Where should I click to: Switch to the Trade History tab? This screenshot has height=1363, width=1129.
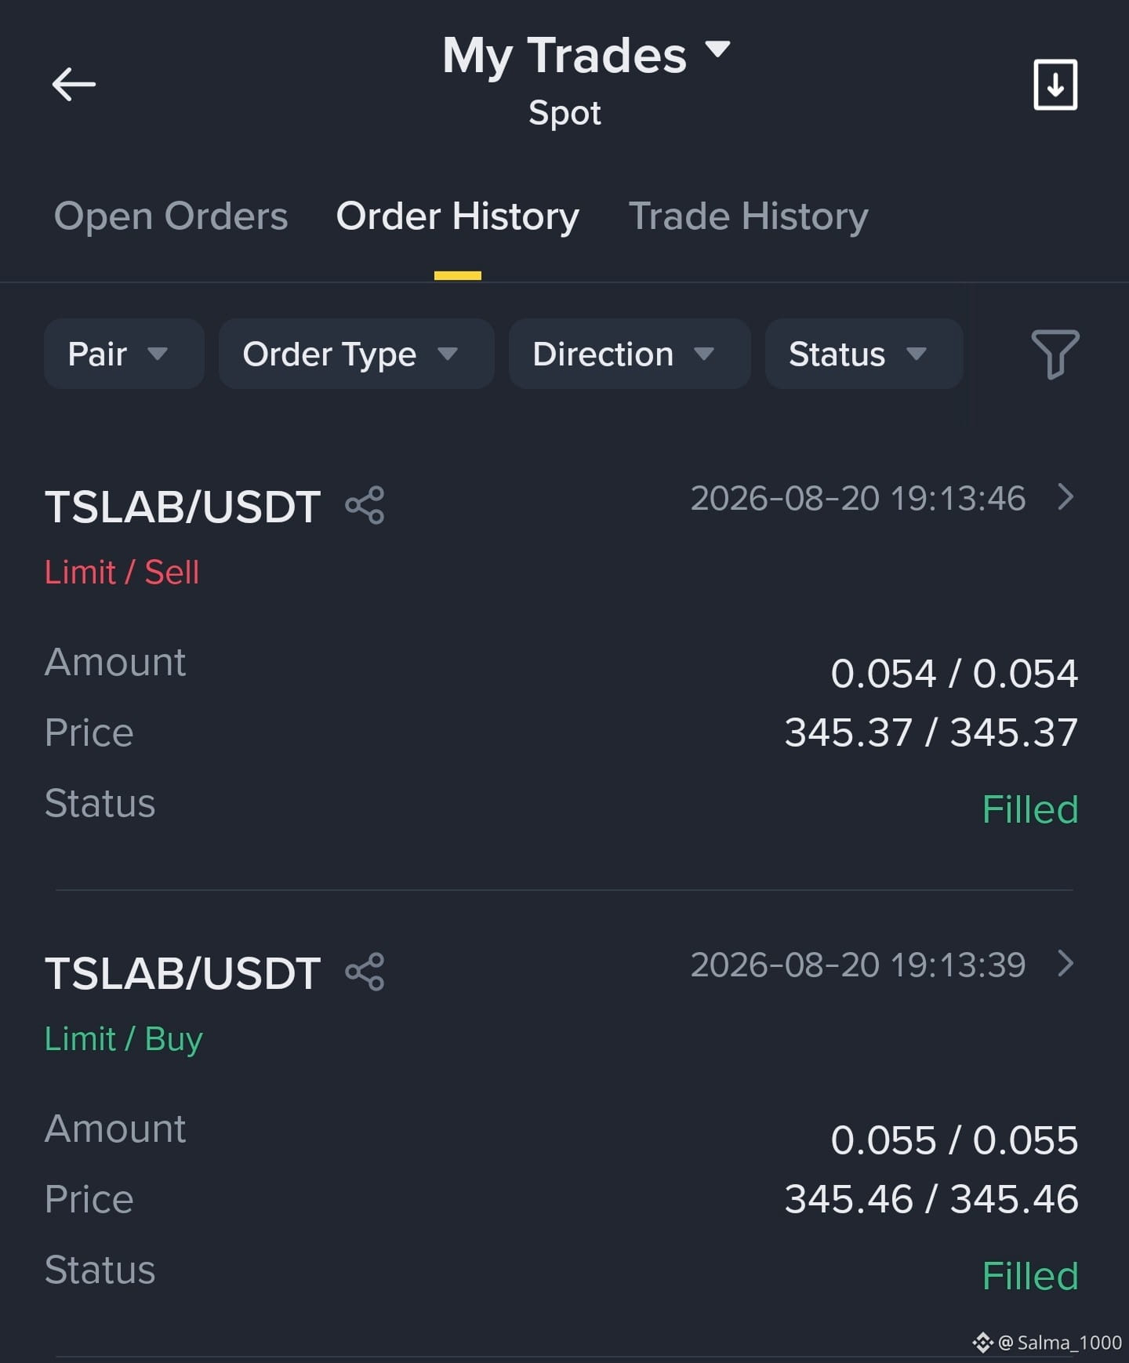(749, 216)
